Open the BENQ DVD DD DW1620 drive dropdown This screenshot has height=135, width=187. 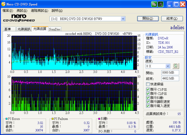123,19
